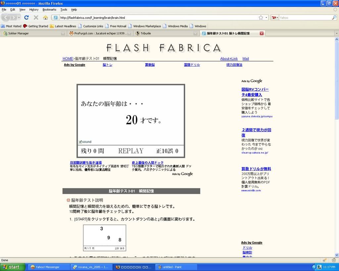This screenshot has height=271, width=339.
Task: Open the back/forward history dropdown arrow
Action: click(x=19, y=18)
